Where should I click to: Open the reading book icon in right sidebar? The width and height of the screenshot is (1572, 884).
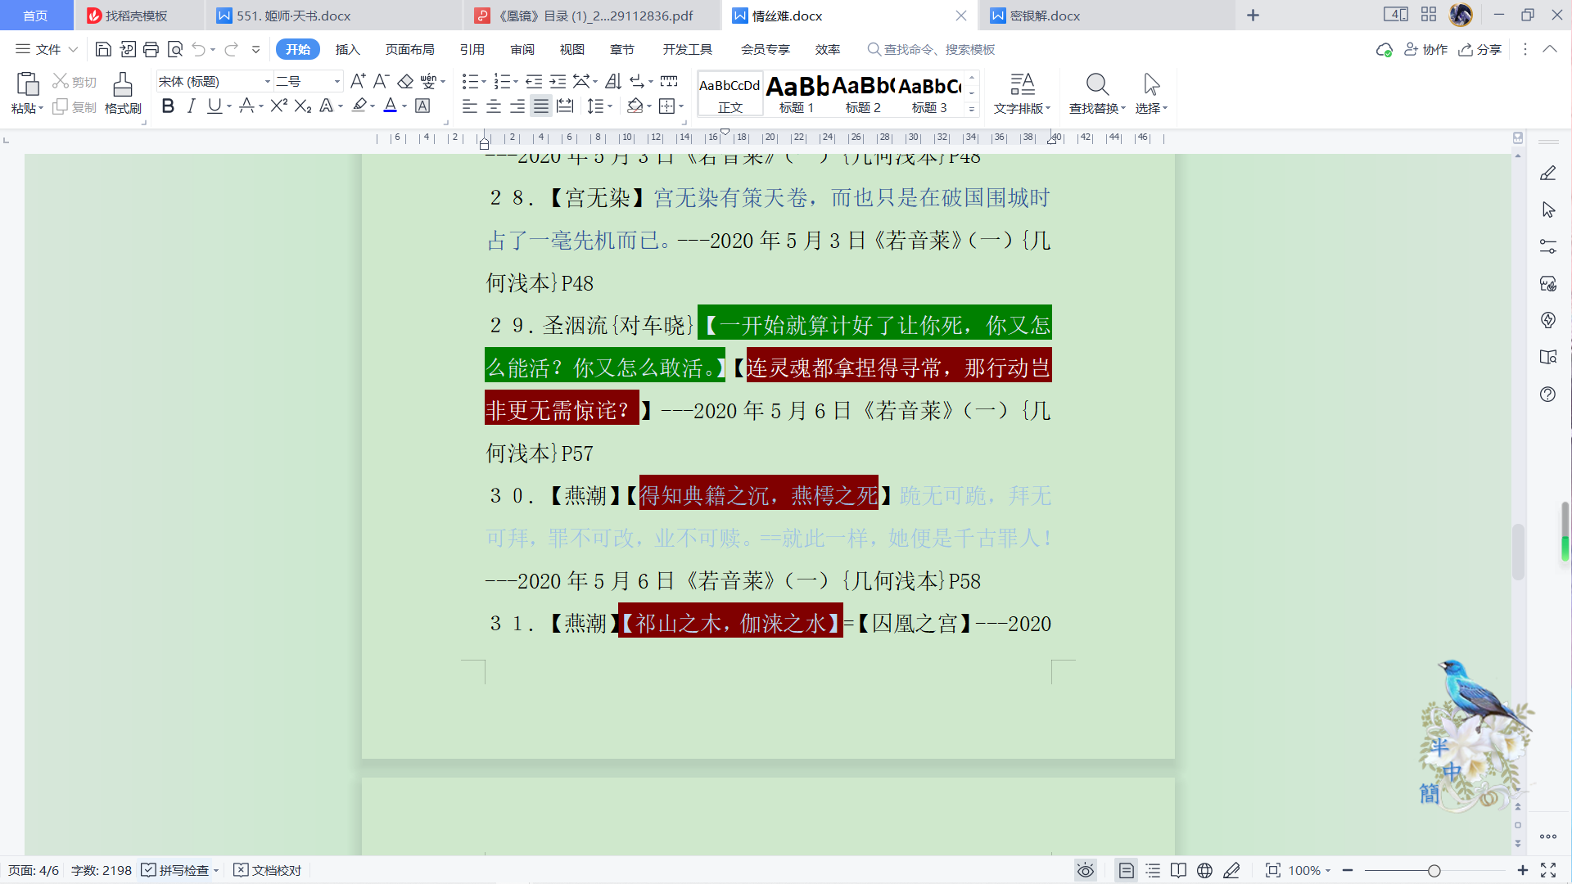(1548, 357)
